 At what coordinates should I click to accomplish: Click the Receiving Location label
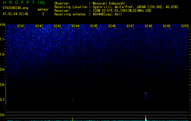pyautogui.click(x=71, y=7)
